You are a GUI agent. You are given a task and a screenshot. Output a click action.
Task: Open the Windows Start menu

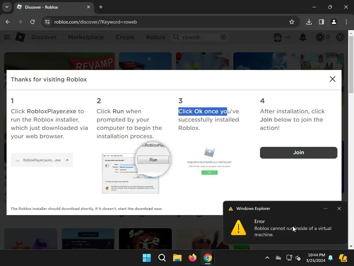click(x=147, y=258)
